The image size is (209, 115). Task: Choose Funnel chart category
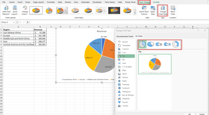(126, 102)
